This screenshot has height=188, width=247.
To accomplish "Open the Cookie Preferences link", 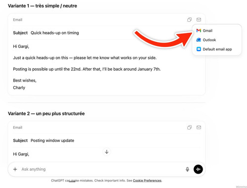I will [147, 181].
